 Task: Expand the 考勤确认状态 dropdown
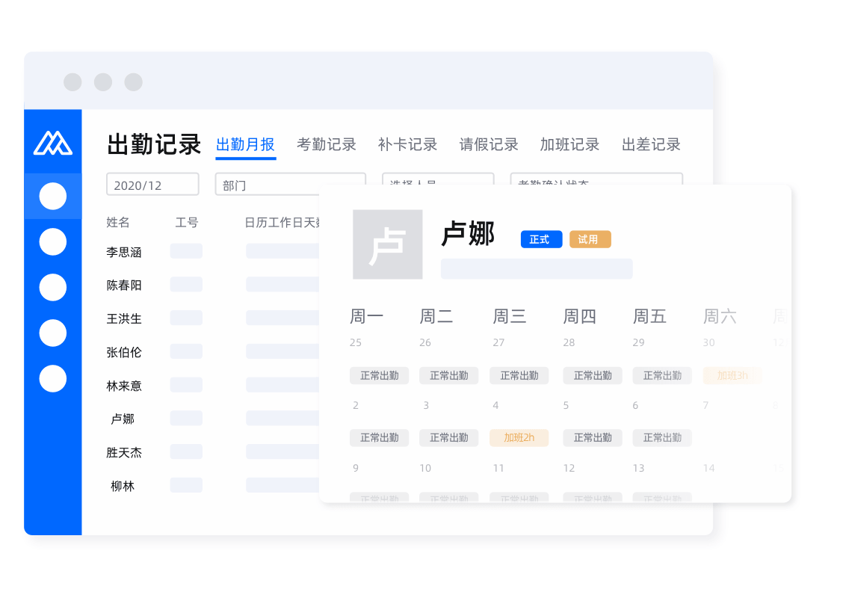(596, 179)
